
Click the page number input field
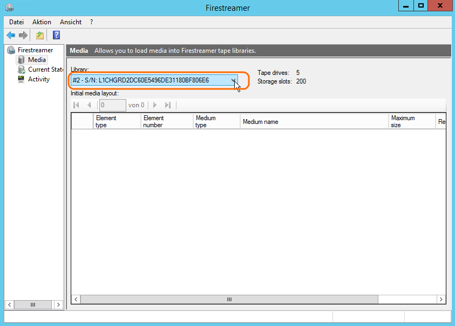(x=112, y=105)
